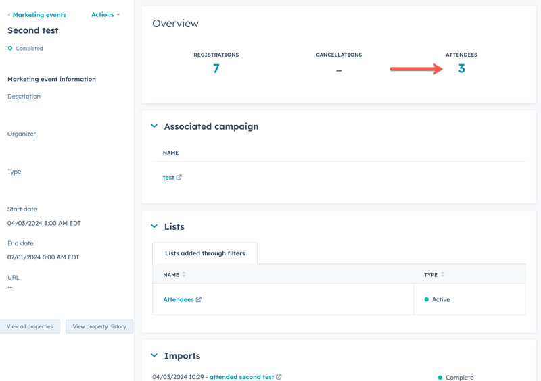The image size is (541, 381).
Task: Click sort arrows on NAME column
Action: (184, 275)
